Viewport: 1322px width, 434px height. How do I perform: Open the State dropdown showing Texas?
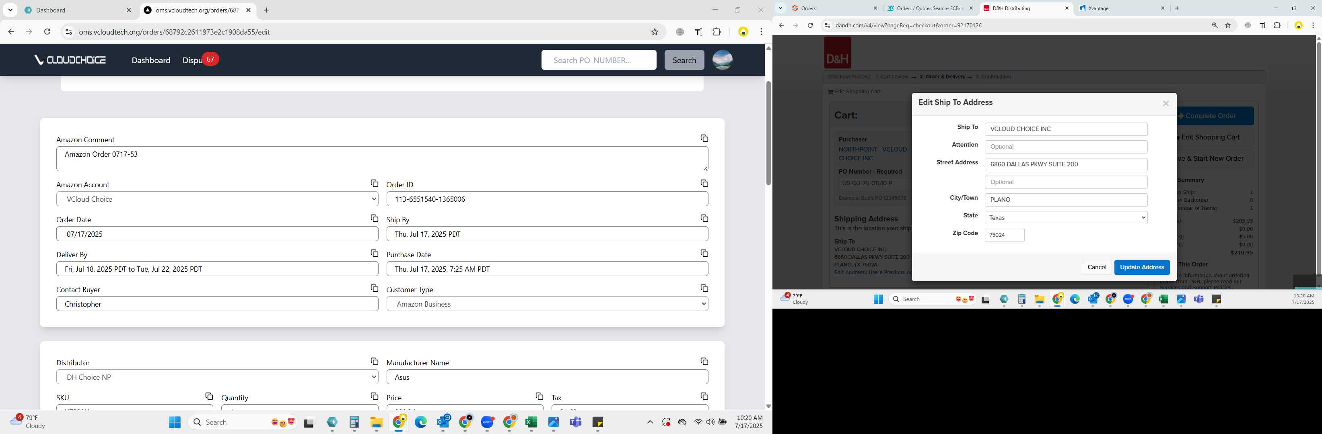tap(1066, 218)
